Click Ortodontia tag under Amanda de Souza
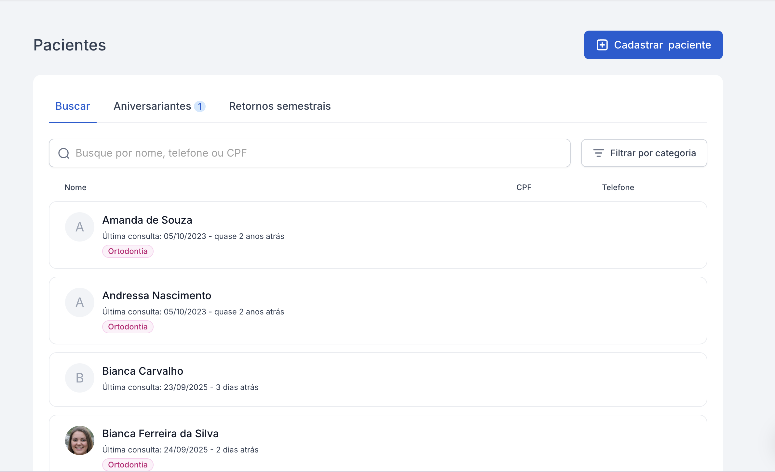 (x=128, y=251)
